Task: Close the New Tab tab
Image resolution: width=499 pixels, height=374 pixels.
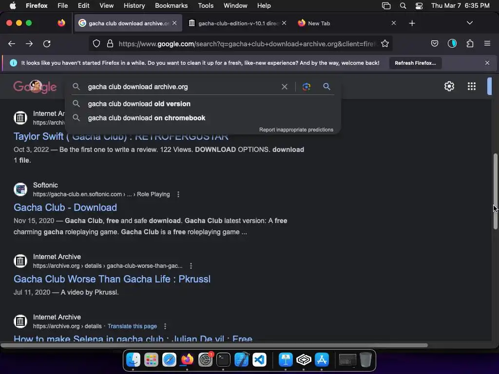Action: [x=394, y=23]
